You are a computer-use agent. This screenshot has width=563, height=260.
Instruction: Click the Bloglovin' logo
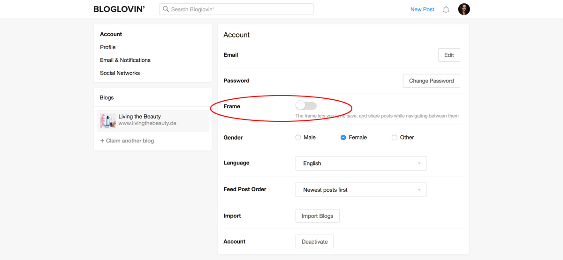(x=119, y=9)
